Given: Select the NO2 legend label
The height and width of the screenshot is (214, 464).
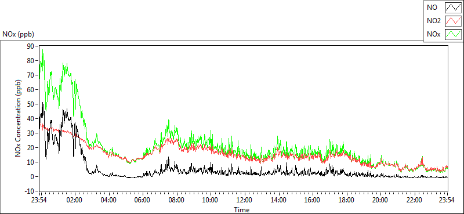Looking at the screenshot, I should 434,21.
